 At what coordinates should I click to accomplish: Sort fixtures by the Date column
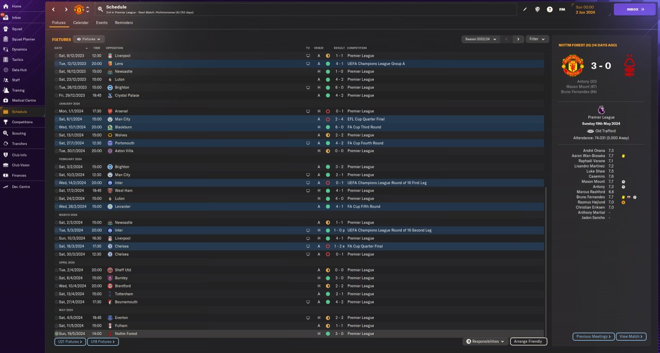click(x=58, y=48)
